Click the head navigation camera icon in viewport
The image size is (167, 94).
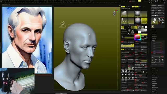pyautogui.click(x=114, y=14)
